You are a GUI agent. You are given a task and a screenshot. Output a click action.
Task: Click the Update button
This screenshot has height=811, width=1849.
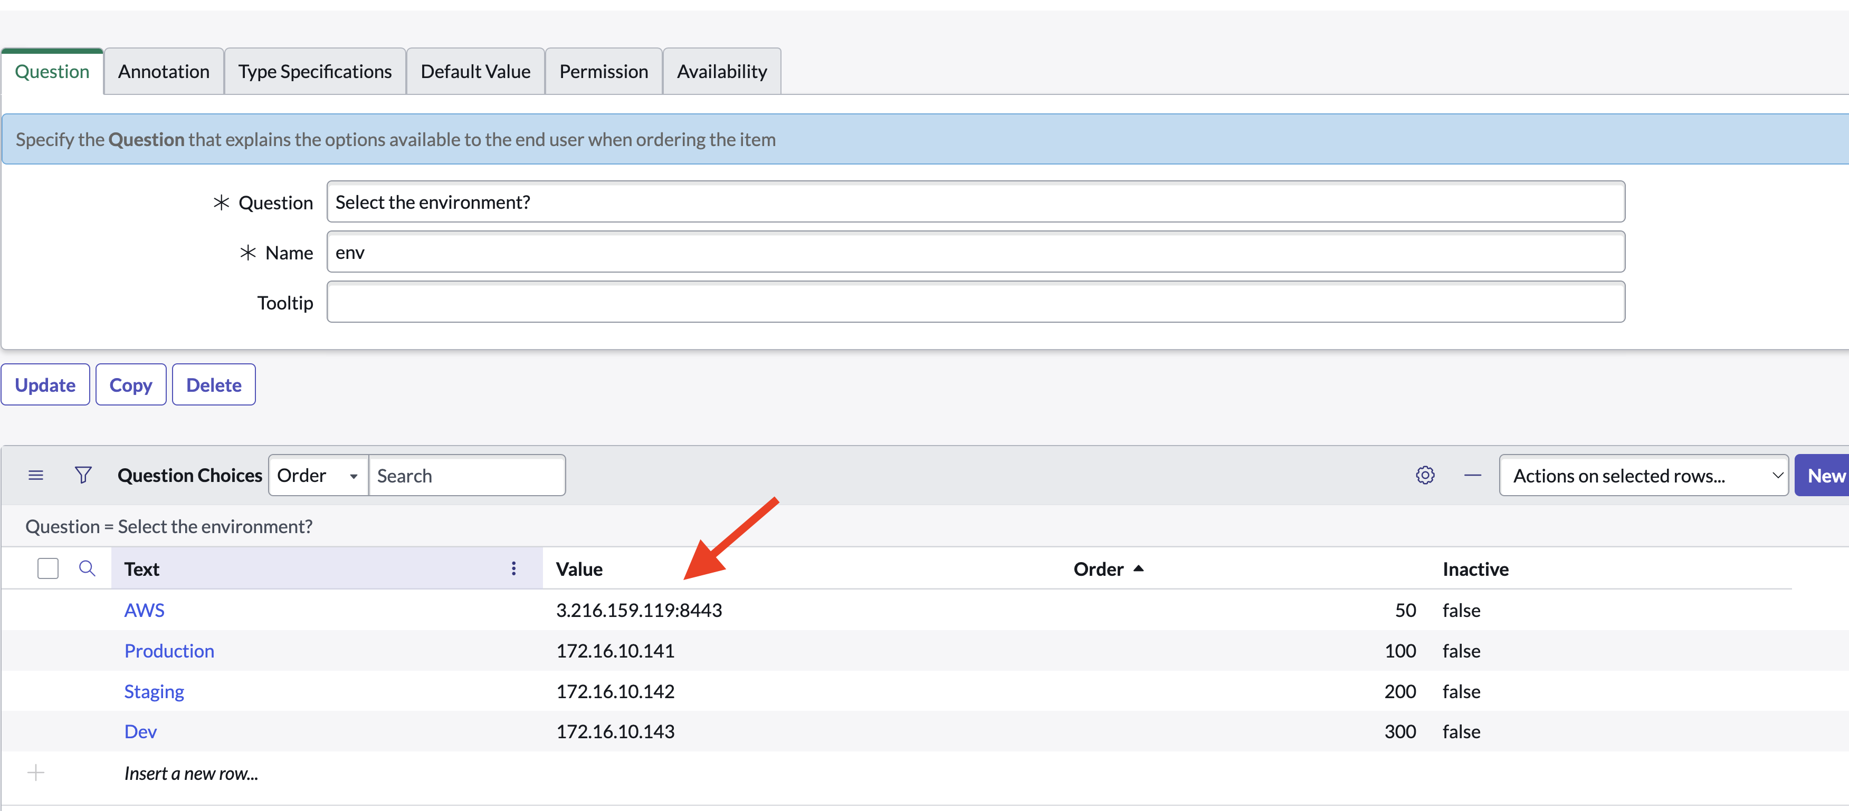[x=45, y=385]
